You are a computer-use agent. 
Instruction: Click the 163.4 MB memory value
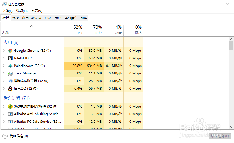click(x=95, y=58)
